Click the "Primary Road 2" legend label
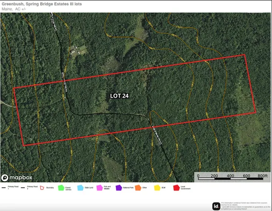Screen dimensions: 272x211 pos(32,188)
